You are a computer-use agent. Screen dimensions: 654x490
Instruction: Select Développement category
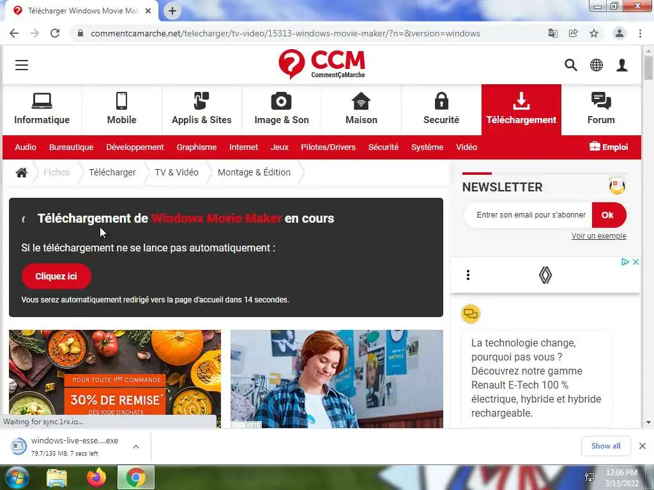point(135,147)
